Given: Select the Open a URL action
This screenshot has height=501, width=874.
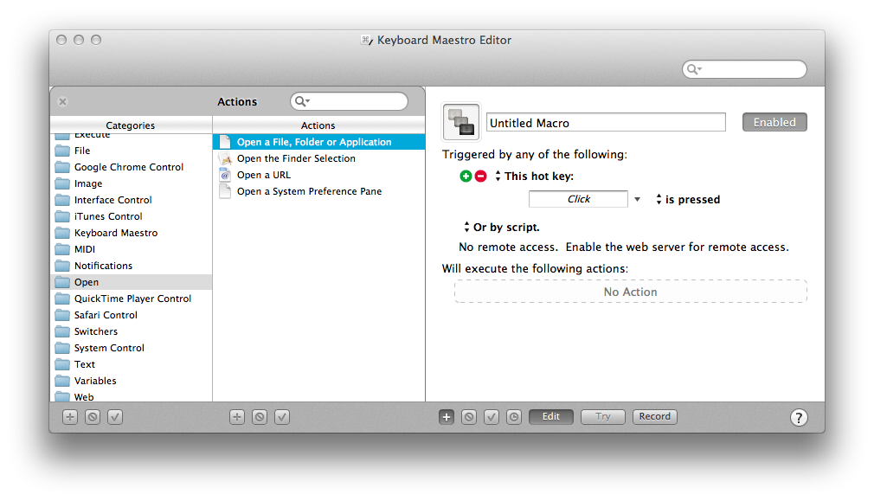Looking at the screenshot, I should coord(318,175).
